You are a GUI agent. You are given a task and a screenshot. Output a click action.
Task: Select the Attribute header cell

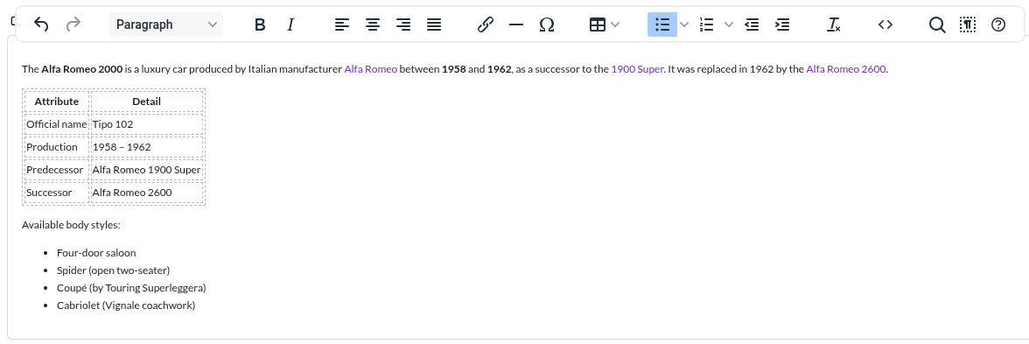click(x=56, y=102)
